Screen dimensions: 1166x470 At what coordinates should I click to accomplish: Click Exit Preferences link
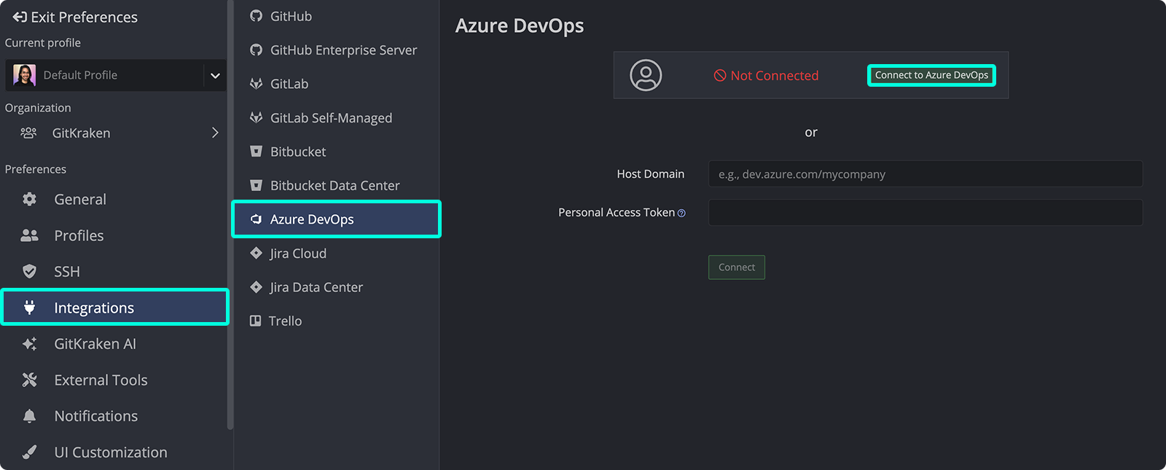click(75, 17)
